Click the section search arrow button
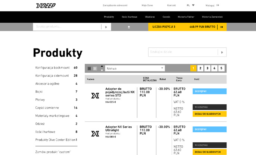 tap(222, 52)
